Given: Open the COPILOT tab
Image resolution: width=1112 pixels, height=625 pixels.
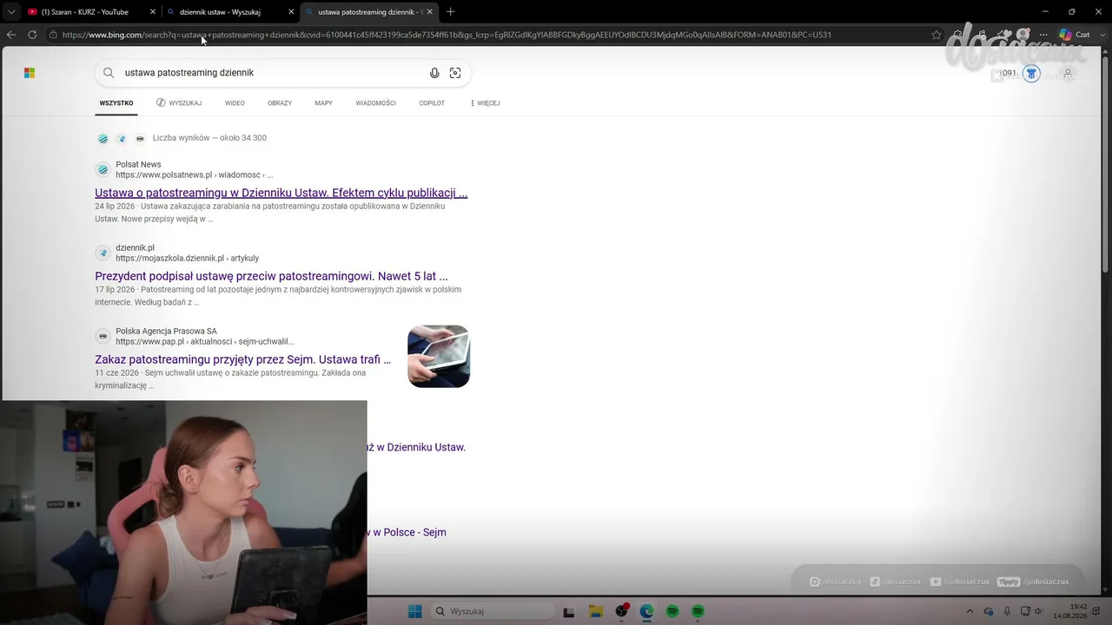Looking at the screenshot, I should point(432,103).
